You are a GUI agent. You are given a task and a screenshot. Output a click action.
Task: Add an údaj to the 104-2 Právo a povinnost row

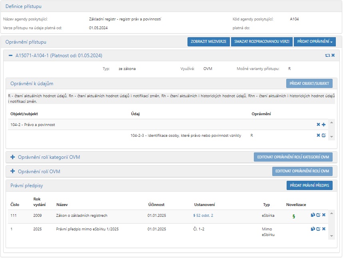(x=324, y=124)
